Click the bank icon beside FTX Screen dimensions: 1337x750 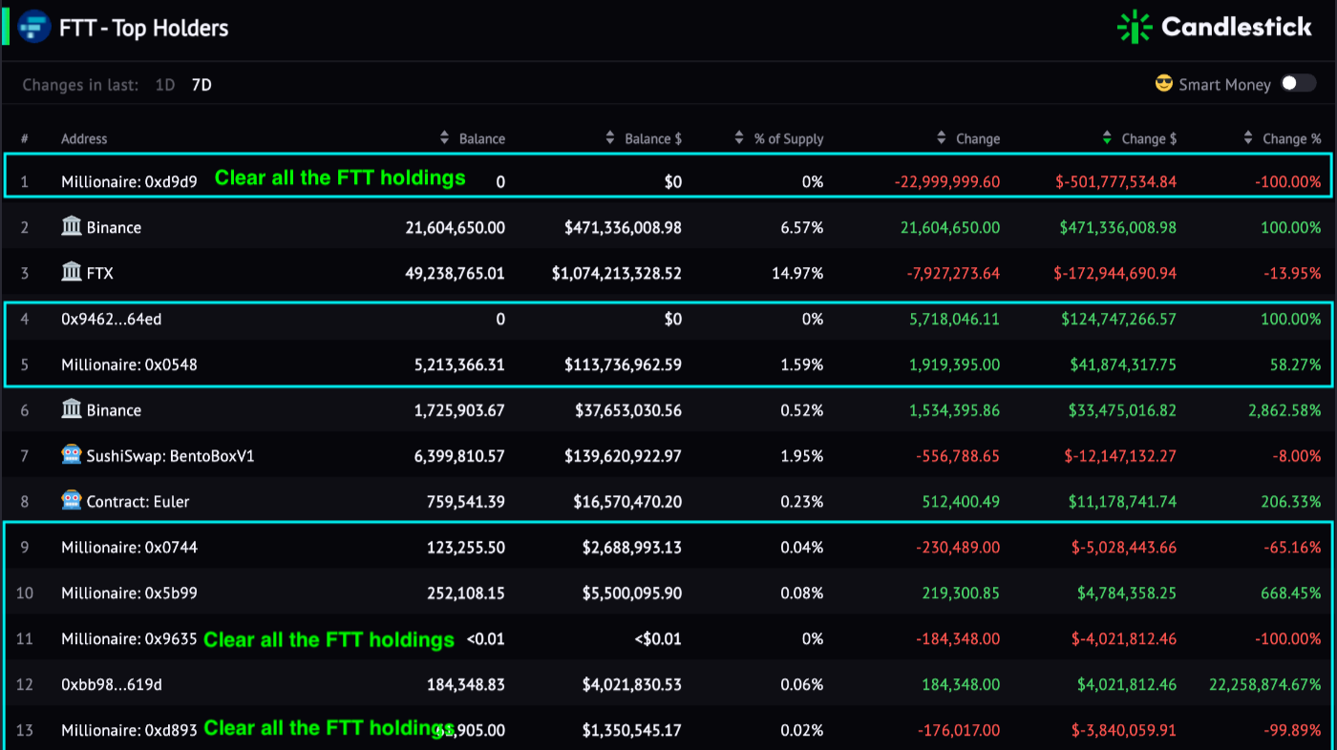tap(71, 273)
